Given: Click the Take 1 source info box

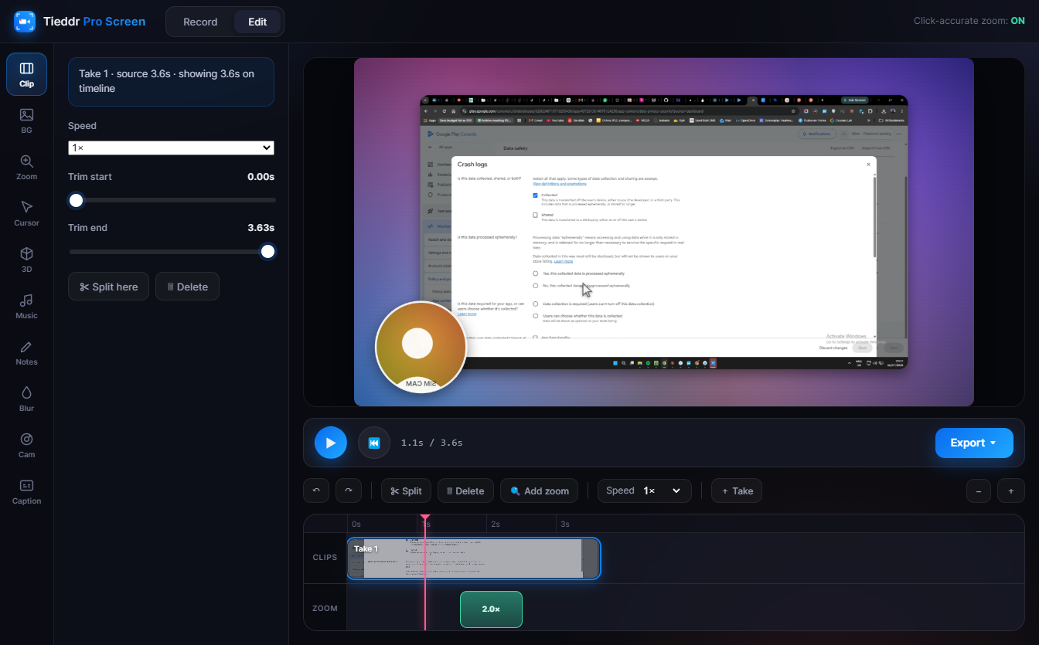Looking at the screenshot, I should 171,81.
